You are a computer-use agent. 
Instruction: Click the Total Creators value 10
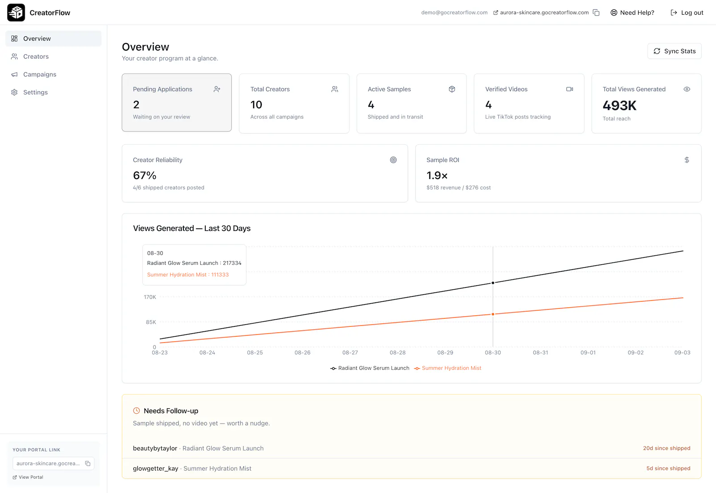256,105
